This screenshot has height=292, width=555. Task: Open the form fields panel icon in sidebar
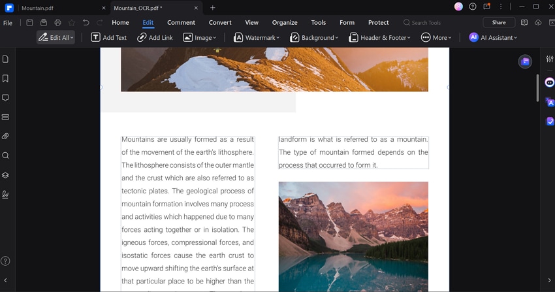tap(5, 117)
